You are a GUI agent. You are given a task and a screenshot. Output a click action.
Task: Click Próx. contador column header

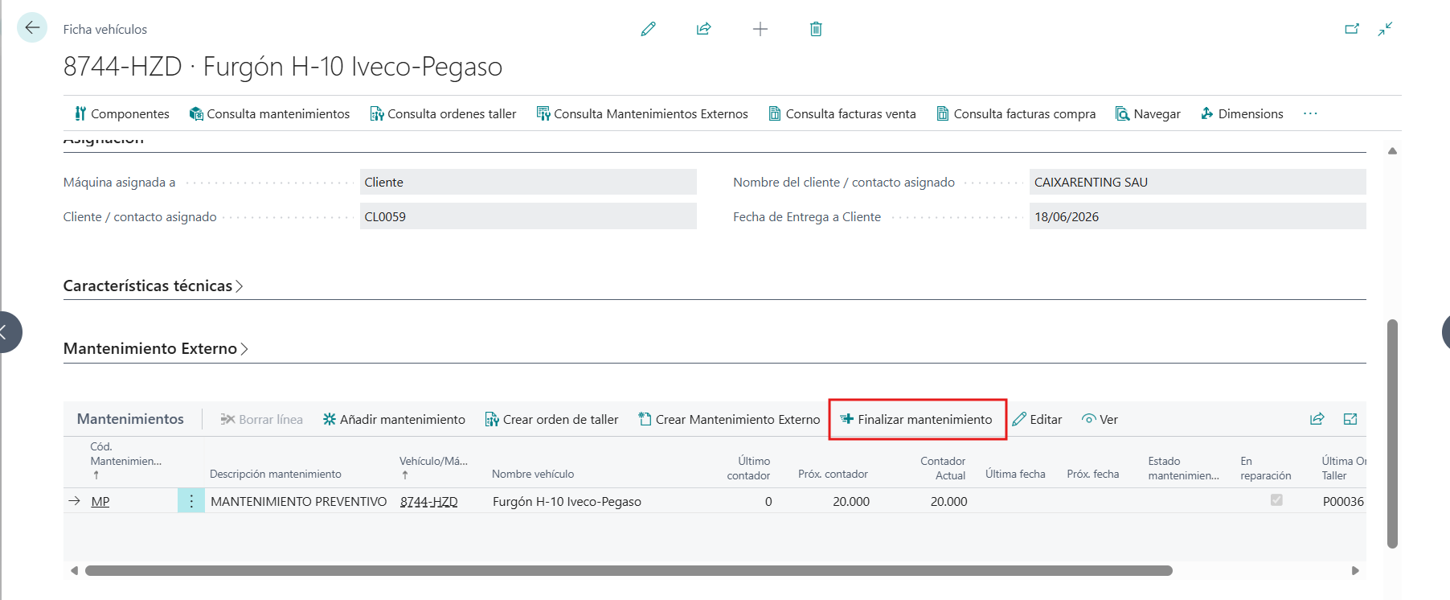click(833, 474)
